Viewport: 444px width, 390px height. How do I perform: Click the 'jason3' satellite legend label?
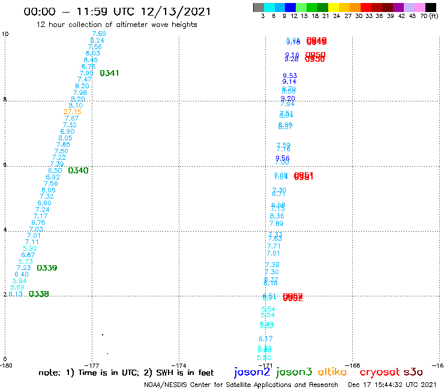click(x=294, y=372)
